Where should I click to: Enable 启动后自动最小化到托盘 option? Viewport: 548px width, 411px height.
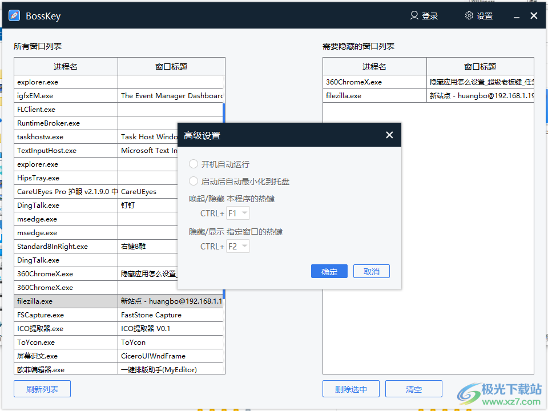click(x=194, y=181)
